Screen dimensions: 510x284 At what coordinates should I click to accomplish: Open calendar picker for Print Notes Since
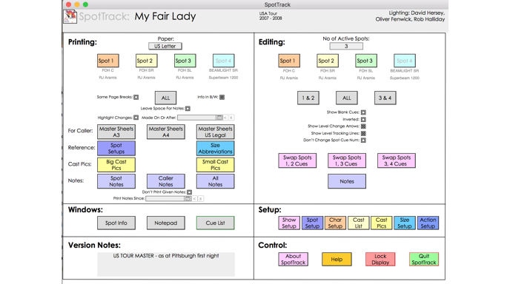click(188, 199)
